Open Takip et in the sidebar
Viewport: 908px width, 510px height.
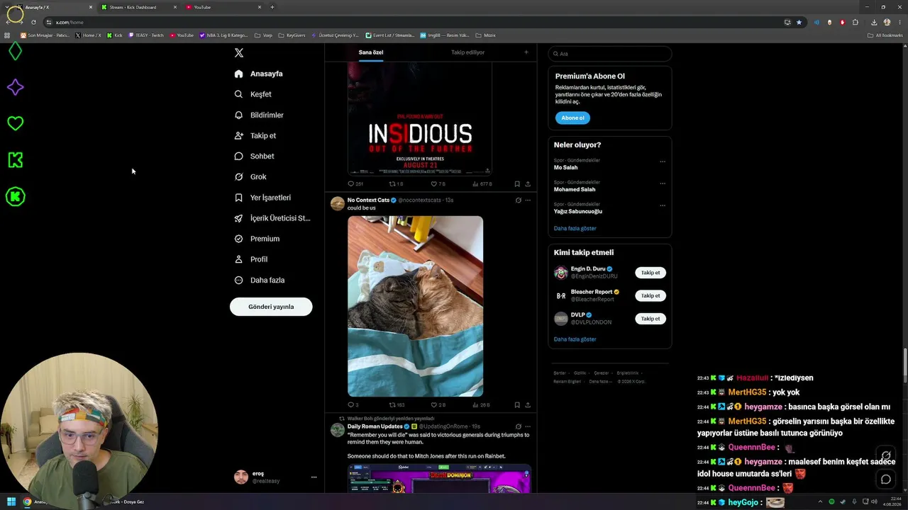[255, 135]
